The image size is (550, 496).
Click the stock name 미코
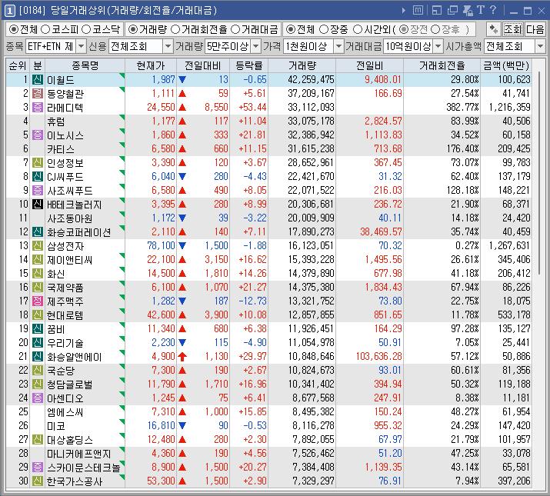[56, 425]
